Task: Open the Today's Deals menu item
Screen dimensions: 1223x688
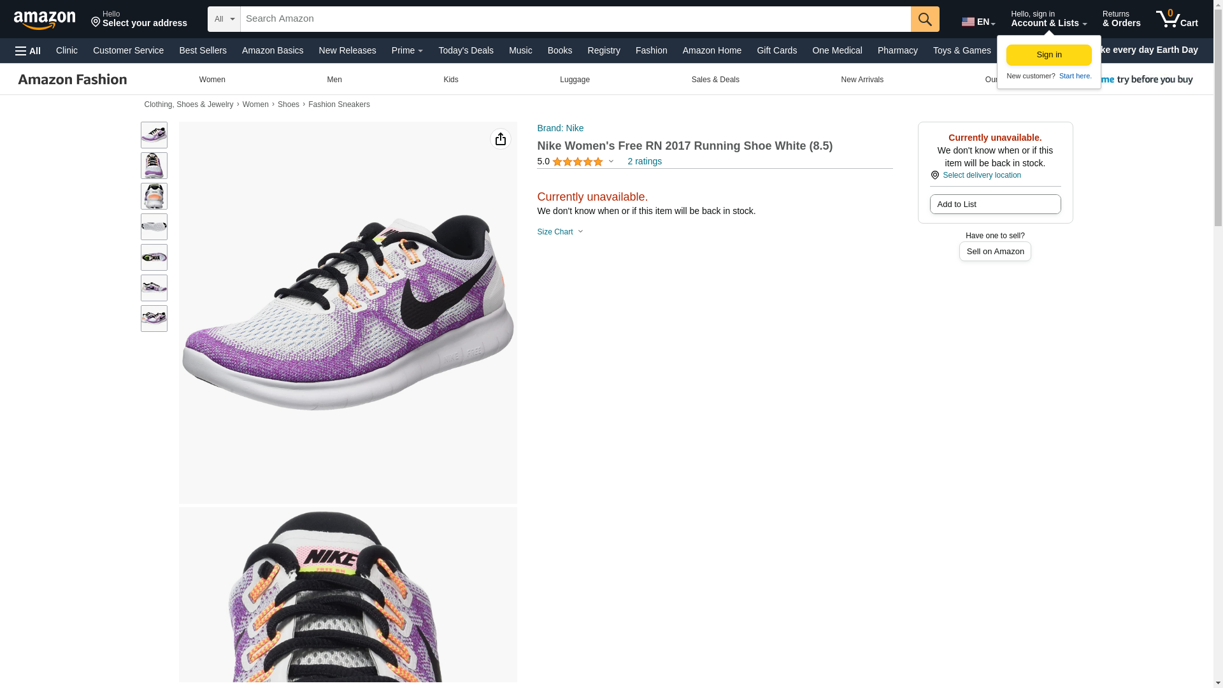Action: (466, 50)
